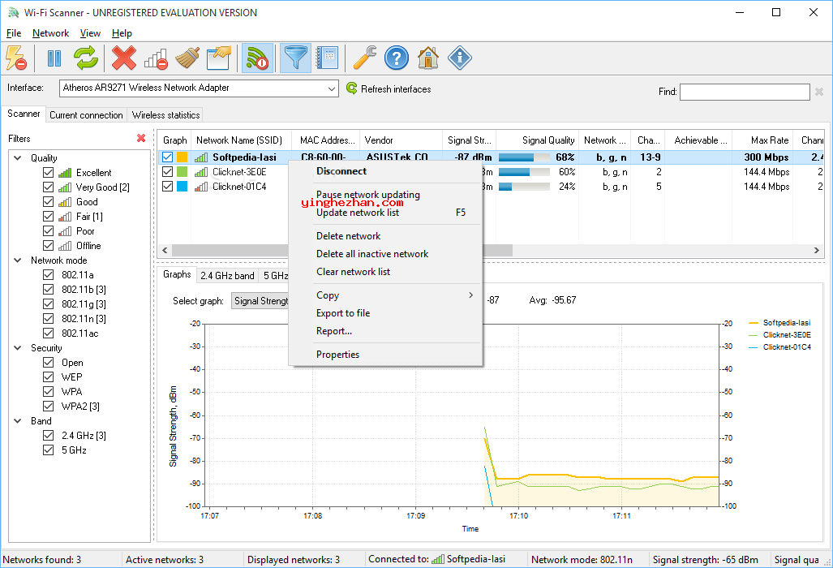Sort by the Max Rate column header

click(x=763, y=140)
